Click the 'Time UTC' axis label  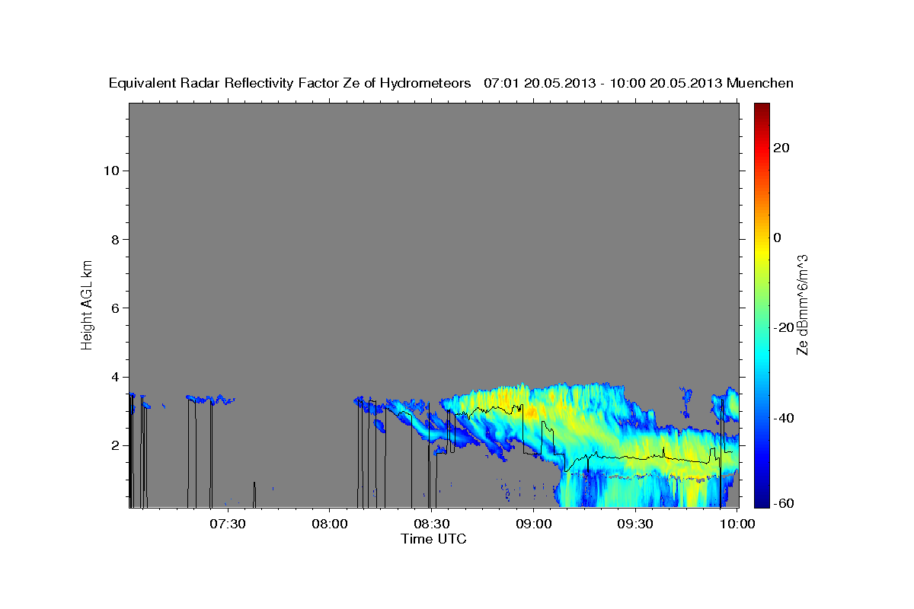click(x=433, y=539)
